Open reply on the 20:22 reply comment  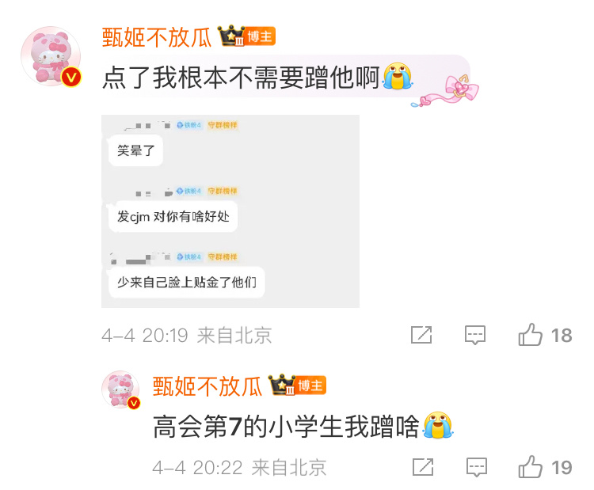[x=476, y=467]
